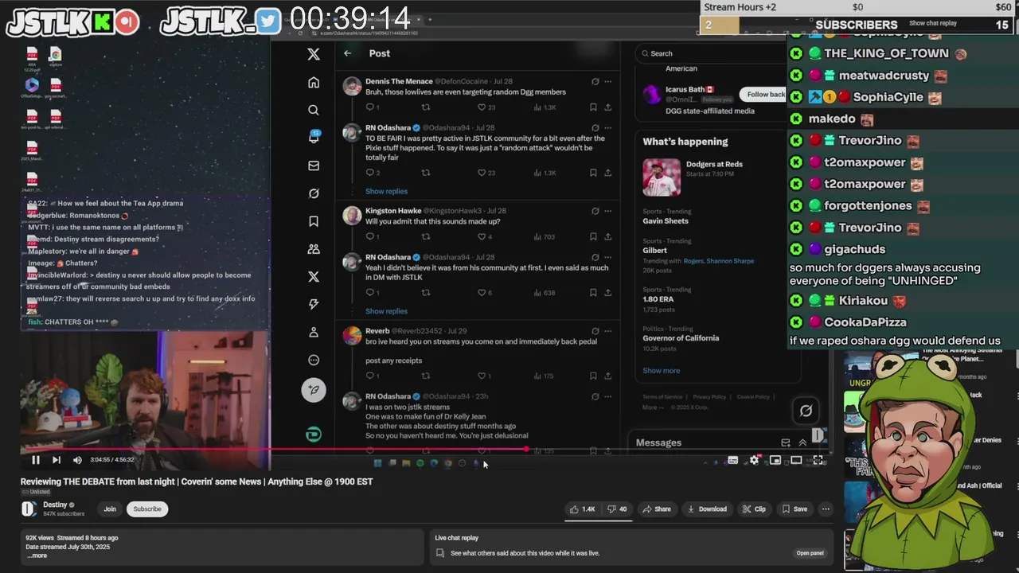Click the round compose Post button
The height and width of the screenshot is (573, 1019).
[314, 390]
